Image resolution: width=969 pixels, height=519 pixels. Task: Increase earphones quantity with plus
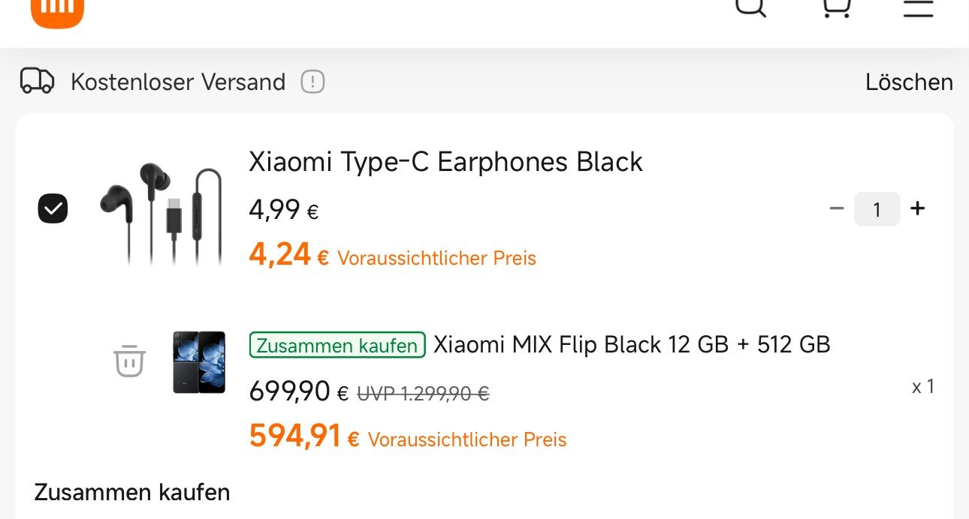pos(917,208)
